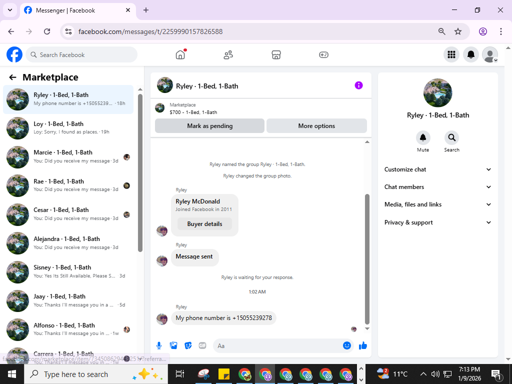The height and width of the screenshot is (384, 512).
Task: Open the Ryley 1-Bed, 1-Bath conversation
Action: click(x=68, y=99)
